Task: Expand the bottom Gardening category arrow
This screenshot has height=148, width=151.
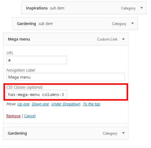Action: (123, 133)
